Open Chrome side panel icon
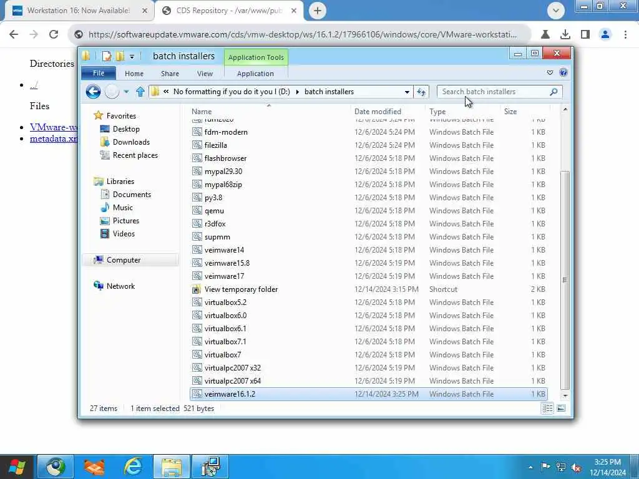Screen dimensions: 639x479 click(585, 34)
